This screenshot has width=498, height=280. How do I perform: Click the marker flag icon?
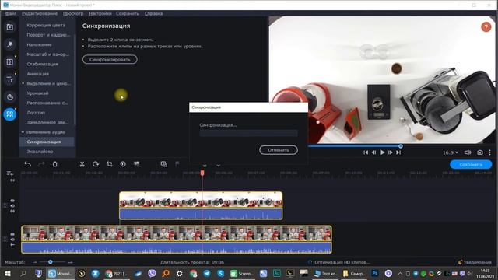click(x=177, y=164)
